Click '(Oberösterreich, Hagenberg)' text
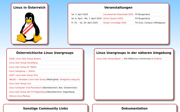The height and width of the screenshot is (112, 180). pyautogui.click(x=60, y=92)
